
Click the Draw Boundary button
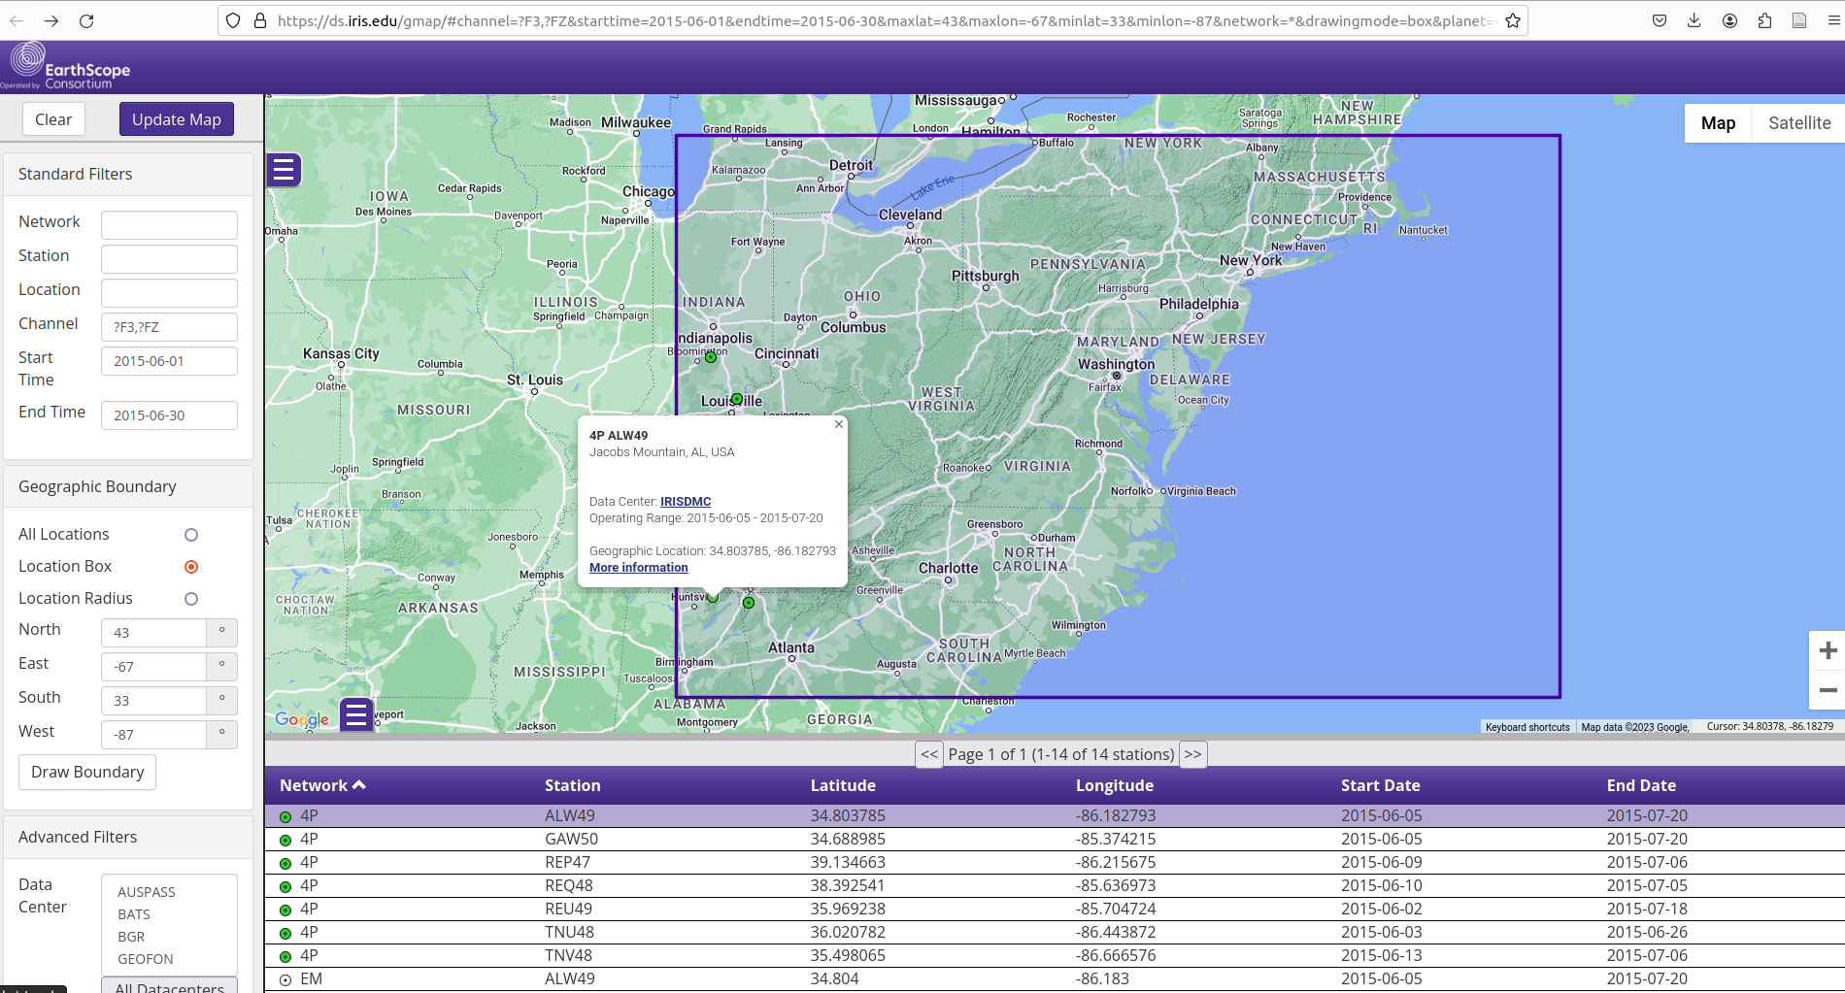coord(87,772)
